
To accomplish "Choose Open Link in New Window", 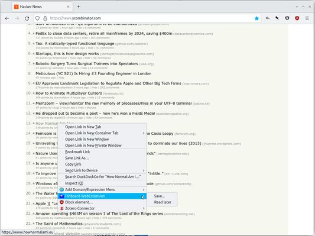I will click(x=102, y=140).
